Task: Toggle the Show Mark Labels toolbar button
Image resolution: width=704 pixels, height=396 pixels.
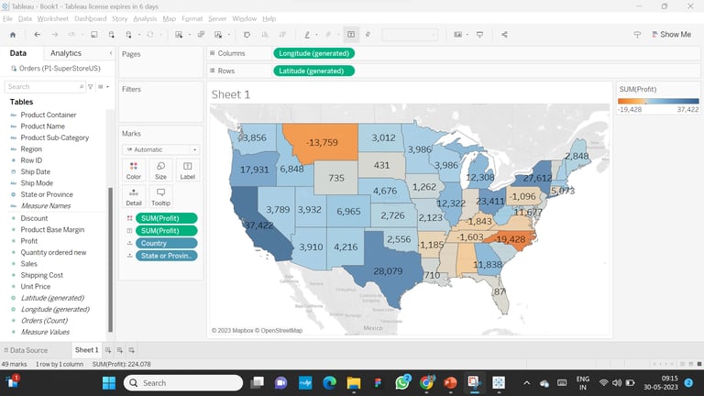Action: pos(351,35)
